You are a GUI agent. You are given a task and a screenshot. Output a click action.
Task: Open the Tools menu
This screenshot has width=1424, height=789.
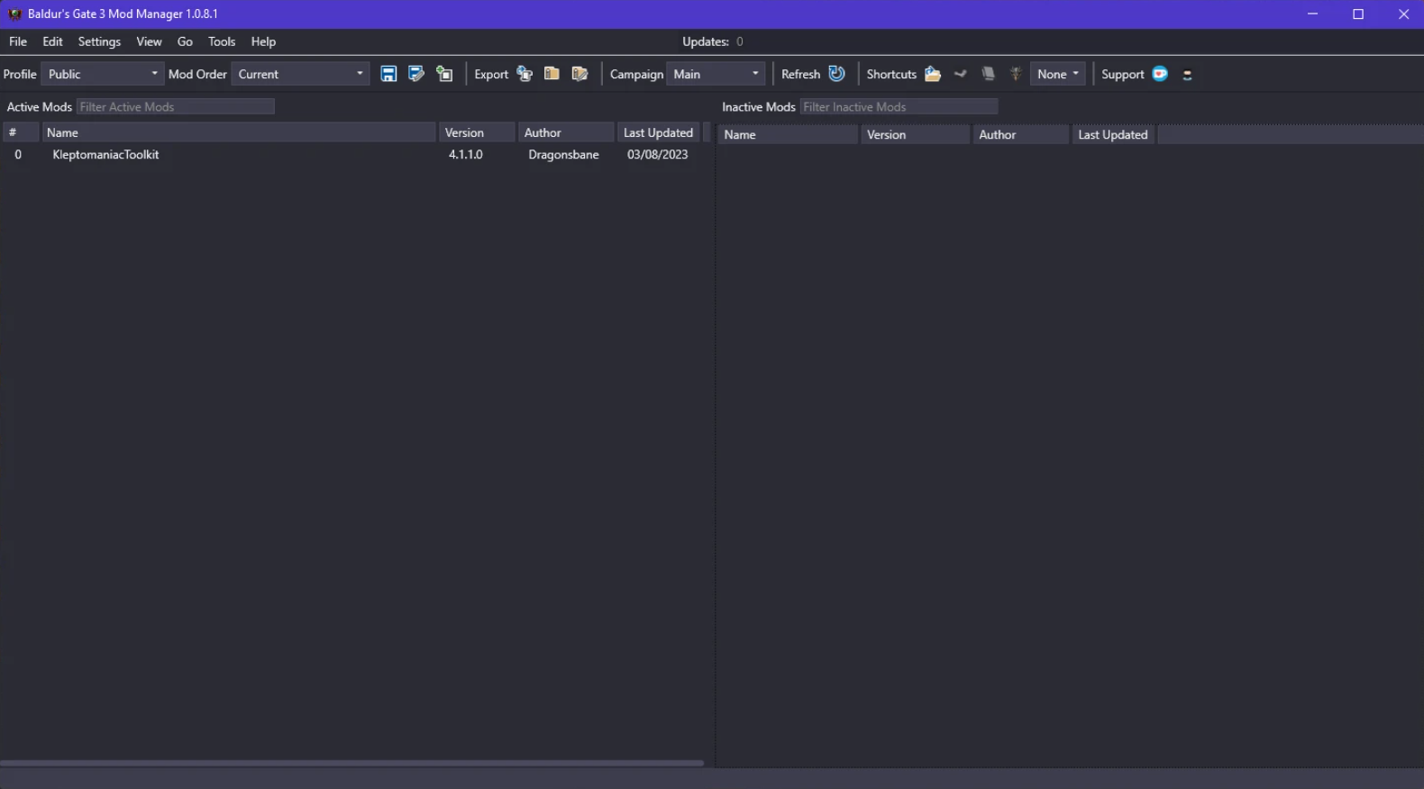(x=221, y=41)
